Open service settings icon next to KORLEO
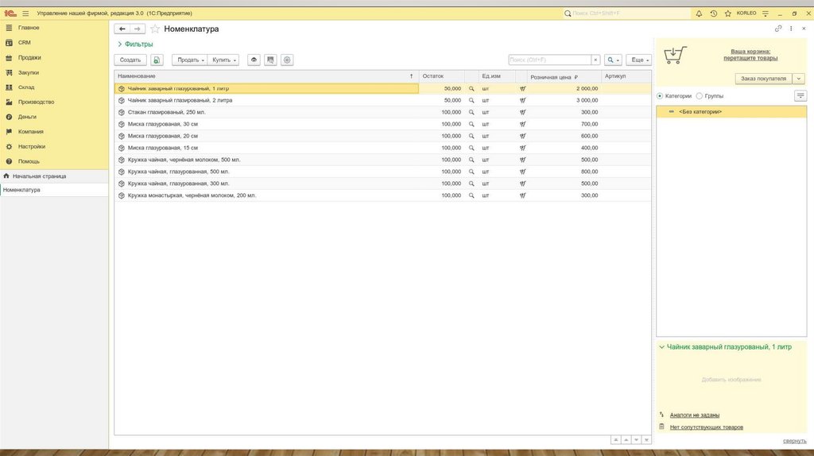 [766, 14]
